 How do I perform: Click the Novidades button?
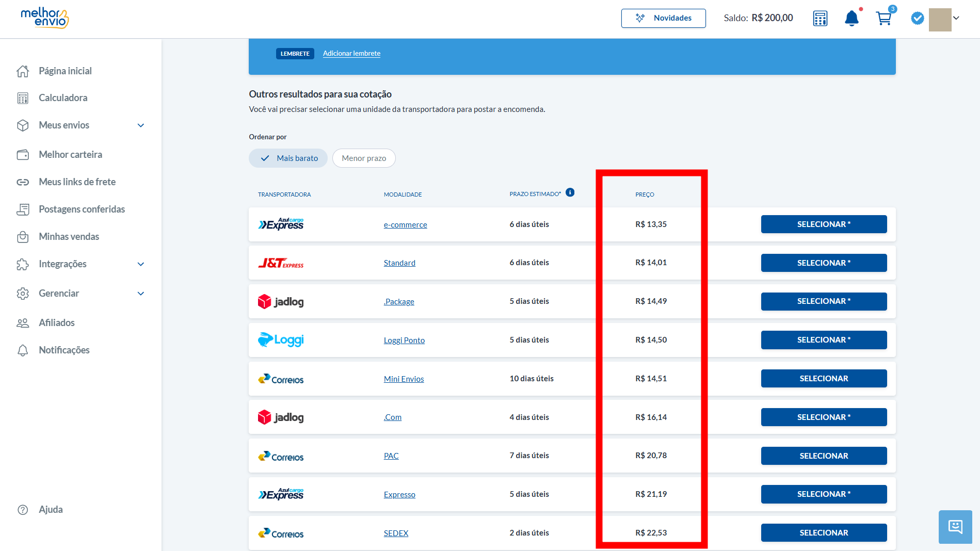tap(663, 18)
